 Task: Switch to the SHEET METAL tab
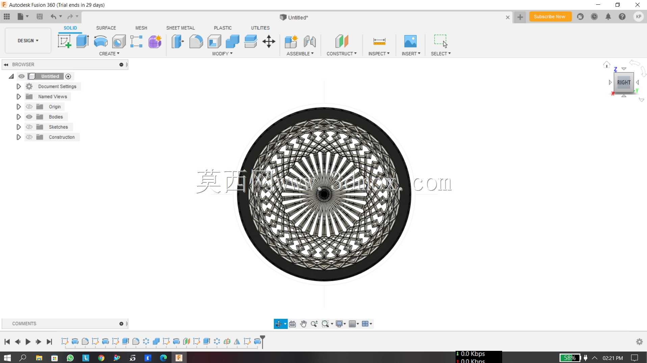coord(180,28)
